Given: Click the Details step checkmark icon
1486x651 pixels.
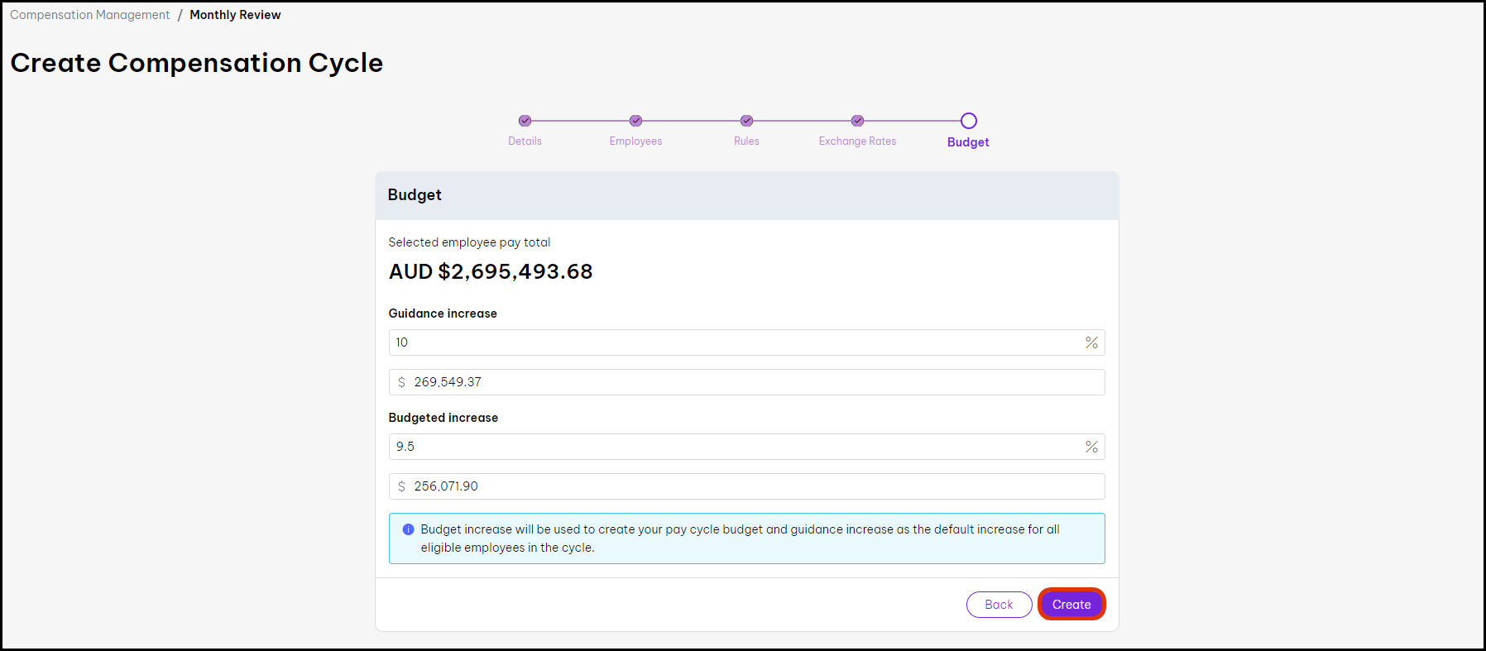Looking at the screenshot, I should point(525,121).
